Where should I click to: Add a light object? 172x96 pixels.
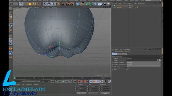[108, 4]
